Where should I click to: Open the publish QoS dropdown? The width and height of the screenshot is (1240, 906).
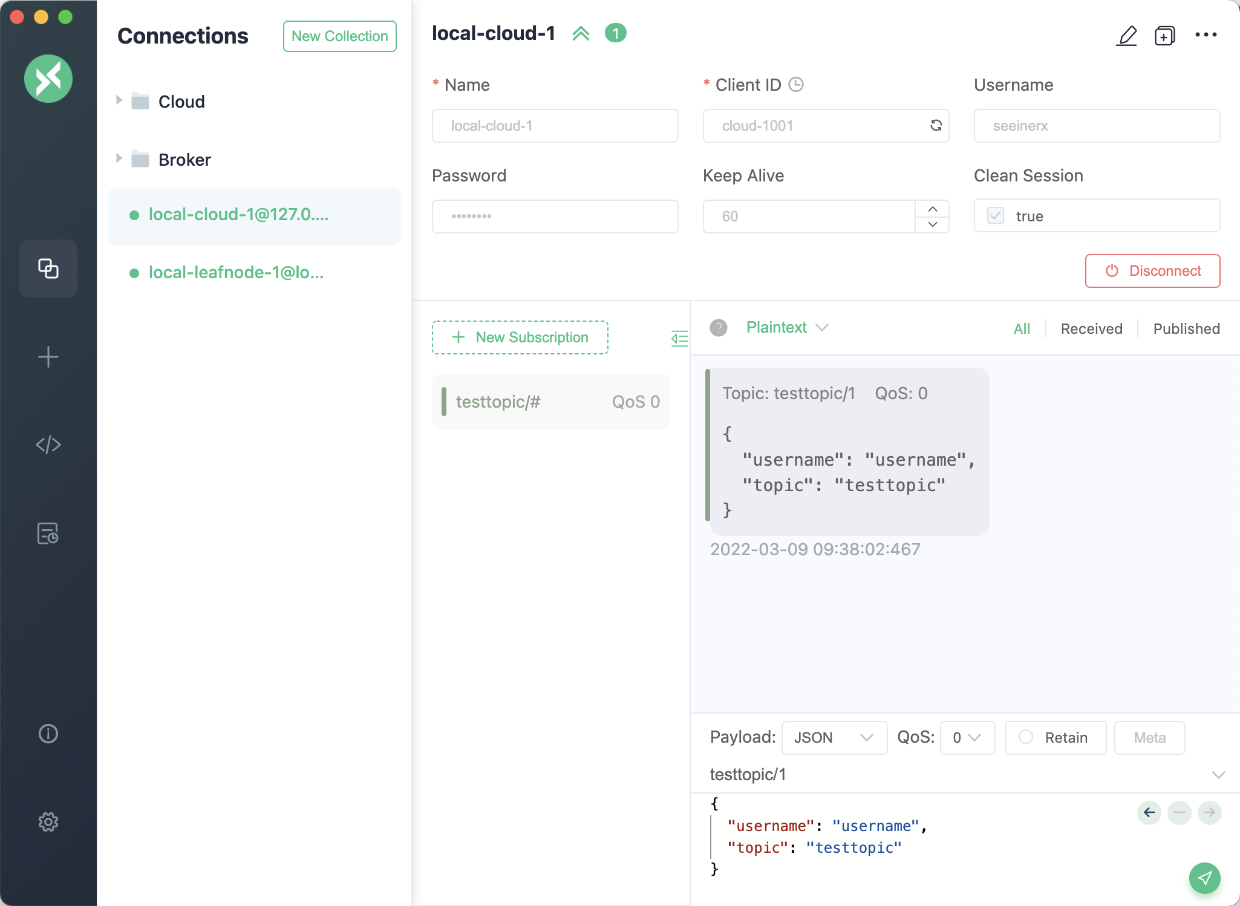coord(967,737)
